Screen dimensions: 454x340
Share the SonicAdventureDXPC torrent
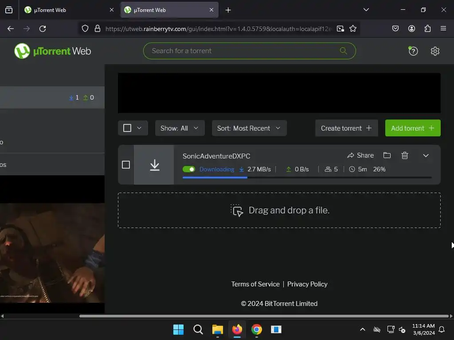coord(360,155)
